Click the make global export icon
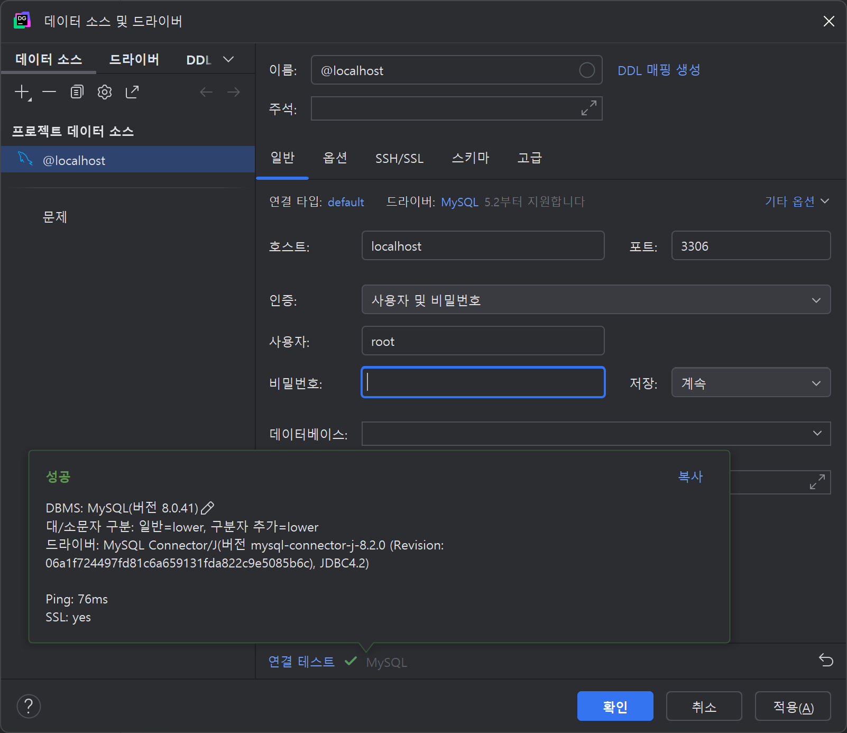Viewport: 847px width, 733px height. point(132,92)
